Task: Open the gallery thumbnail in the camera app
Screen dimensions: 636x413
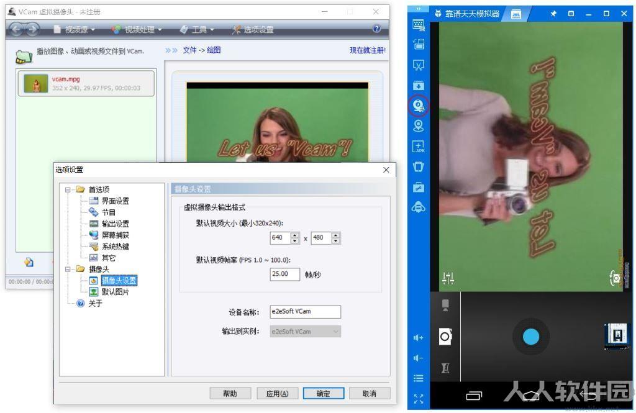Action: pyautogui.click(x=617, y=336)
